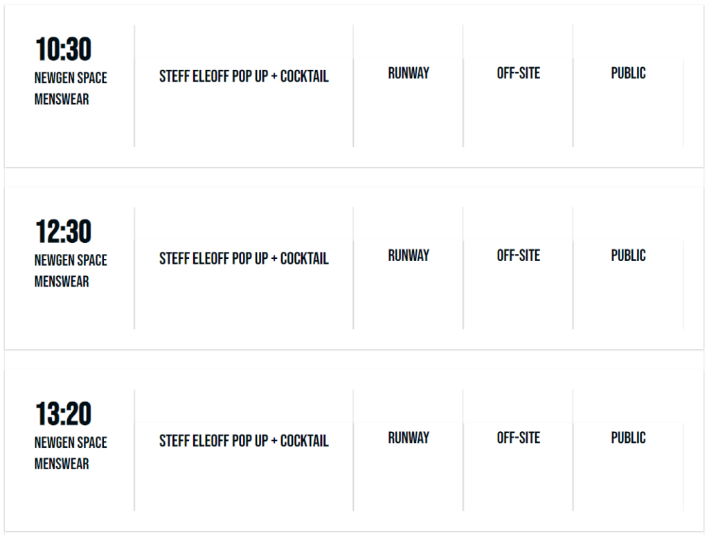Select Newgen Space under the 10:30 slot
Screen dimensions: 709x535
[71, 78]
